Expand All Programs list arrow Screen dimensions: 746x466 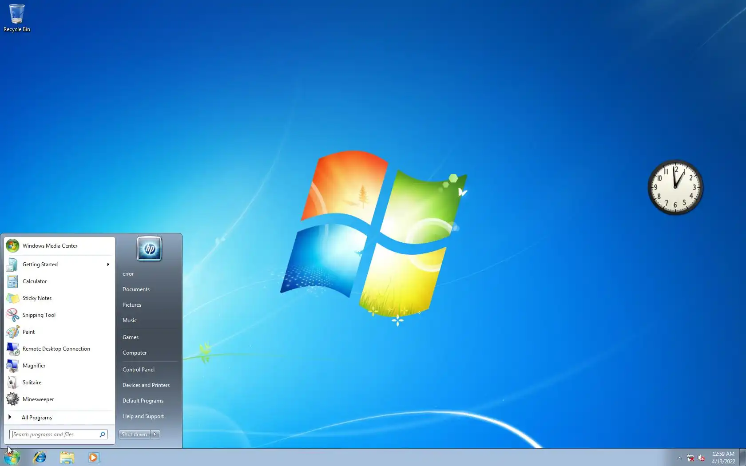[x=10, y=417]
